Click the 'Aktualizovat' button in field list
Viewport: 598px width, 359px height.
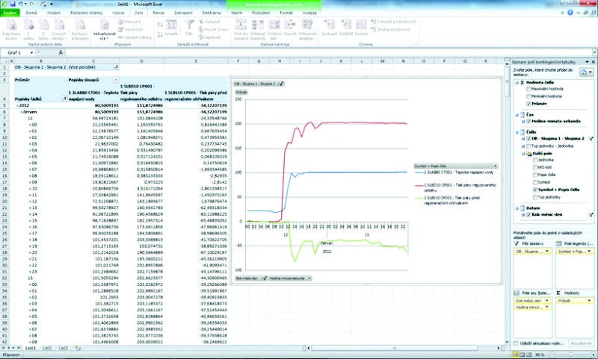coord(582,343)
